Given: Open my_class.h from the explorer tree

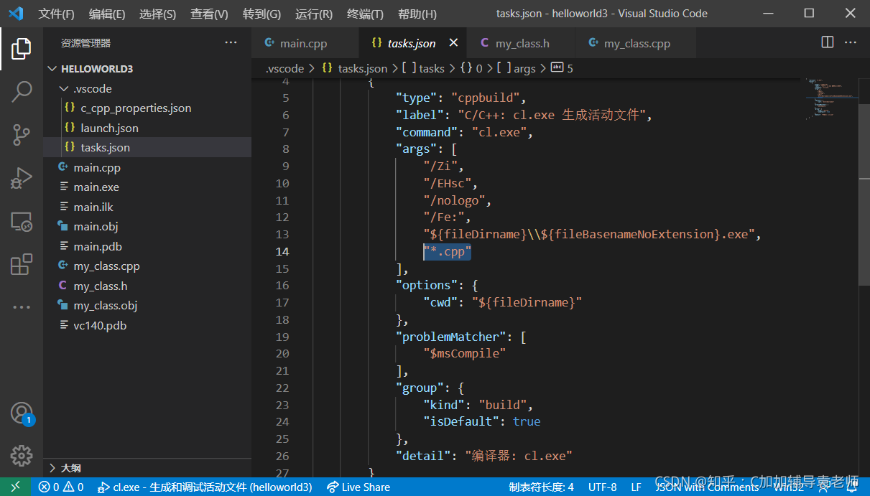Looking at the screenshot, I should 147,286.
